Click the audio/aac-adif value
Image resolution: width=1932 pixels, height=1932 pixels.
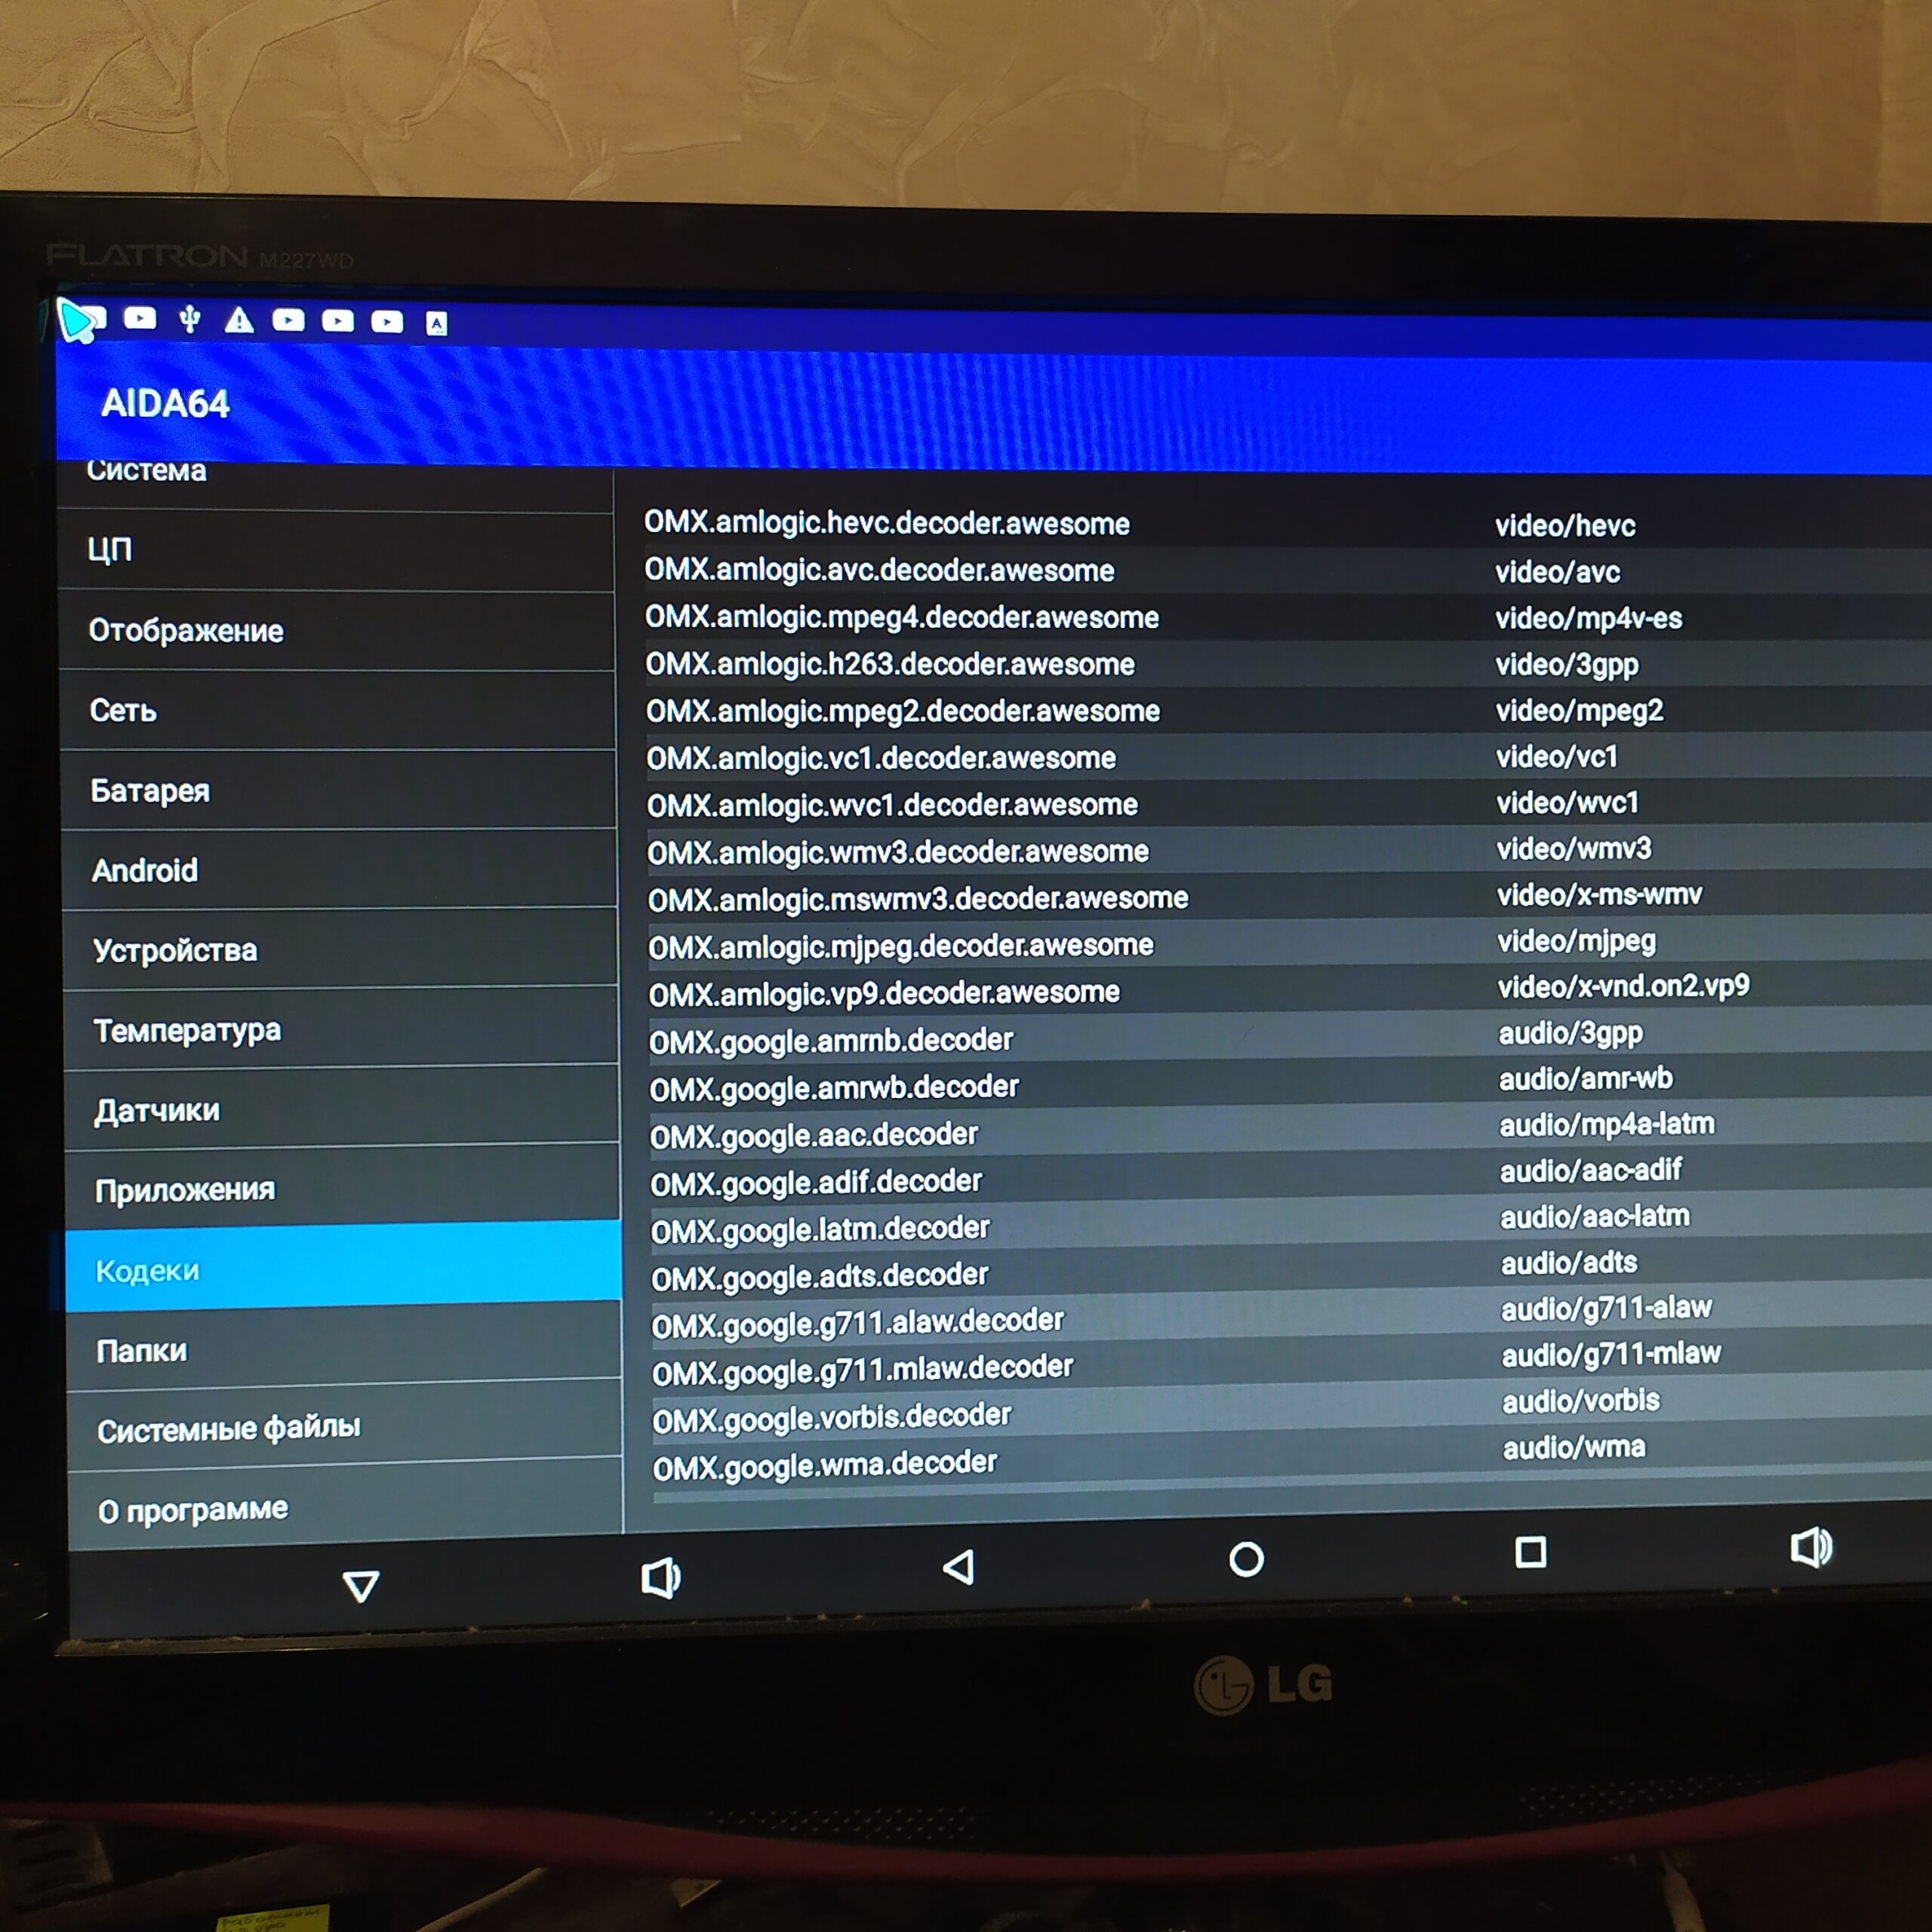tap(1590, 1170)
